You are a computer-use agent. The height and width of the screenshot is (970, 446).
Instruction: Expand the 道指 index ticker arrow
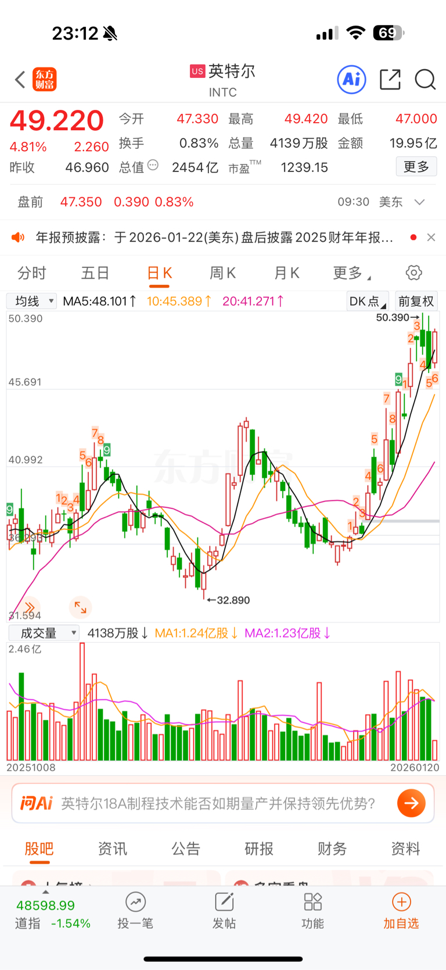[45, 892]
